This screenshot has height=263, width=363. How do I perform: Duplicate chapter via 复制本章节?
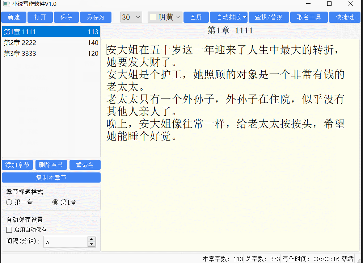[x=51, y=177]
